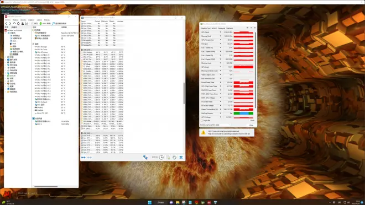Click Video Engine Load label in GPU-Z
Viewport: 365px width, 205px height.
[x=208, y=75]
